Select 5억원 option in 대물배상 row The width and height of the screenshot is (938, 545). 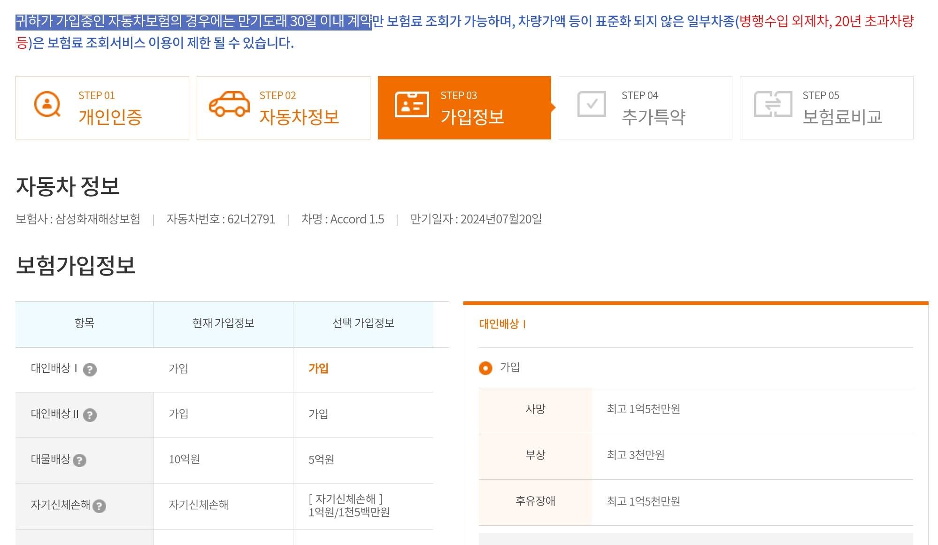point(321,460)
